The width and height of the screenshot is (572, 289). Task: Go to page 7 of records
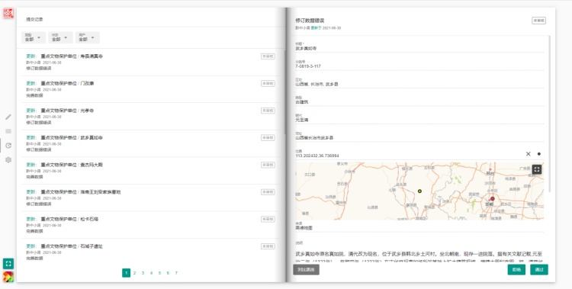click(176, 273)
